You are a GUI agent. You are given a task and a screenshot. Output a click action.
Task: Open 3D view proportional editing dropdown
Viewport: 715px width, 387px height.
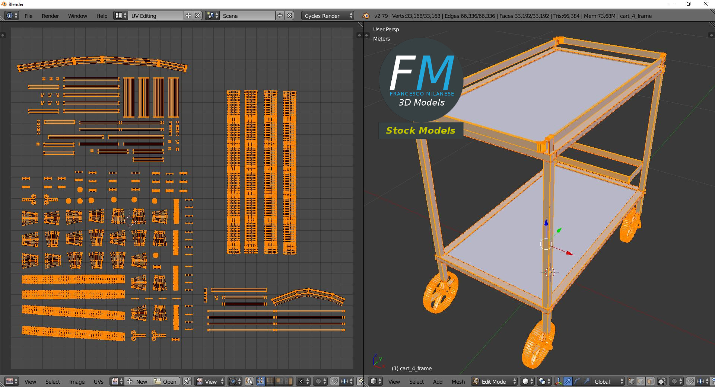pos(676,381)
